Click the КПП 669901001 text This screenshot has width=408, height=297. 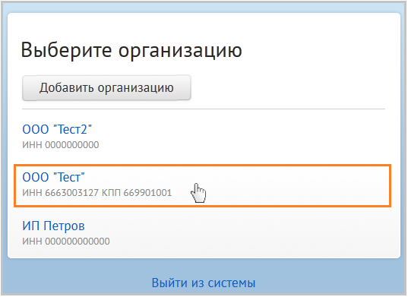(137, 193)
